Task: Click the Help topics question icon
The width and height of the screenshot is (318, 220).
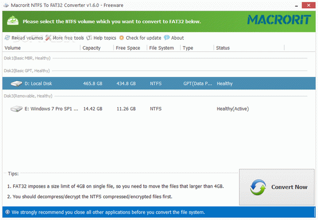Action: (89, 38)
